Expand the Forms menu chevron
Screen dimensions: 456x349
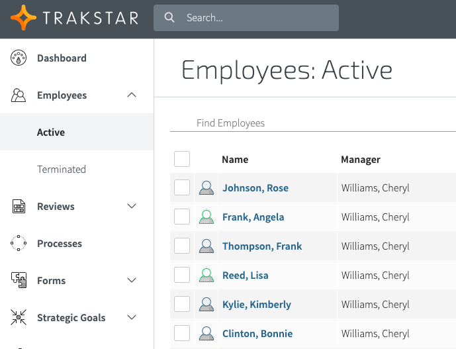(x=132, y=280)
